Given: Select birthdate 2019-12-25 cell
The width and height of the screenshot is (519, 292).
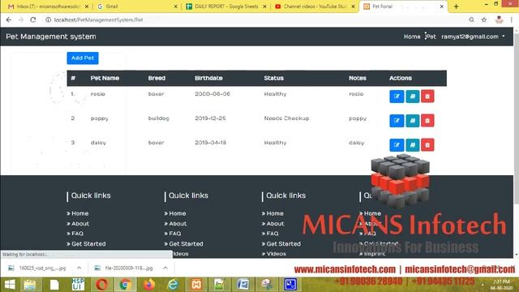Looking at the screenshot, I should (210, 118).
